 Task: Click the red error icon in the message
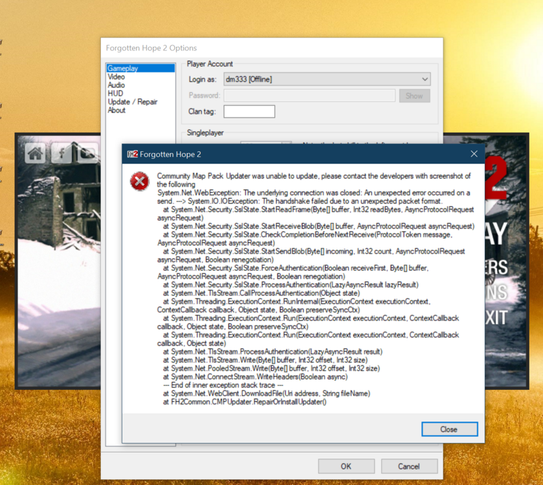139,182
